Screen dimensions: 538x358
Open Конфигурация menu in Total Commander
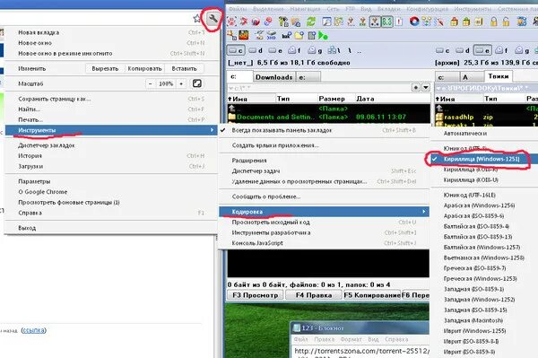tap(427, 9)
